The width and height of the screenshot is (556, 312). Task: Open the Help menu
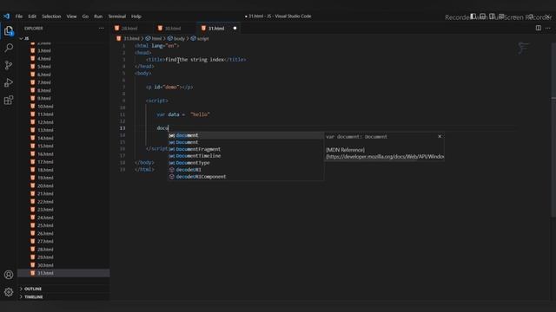click(136, 16)
